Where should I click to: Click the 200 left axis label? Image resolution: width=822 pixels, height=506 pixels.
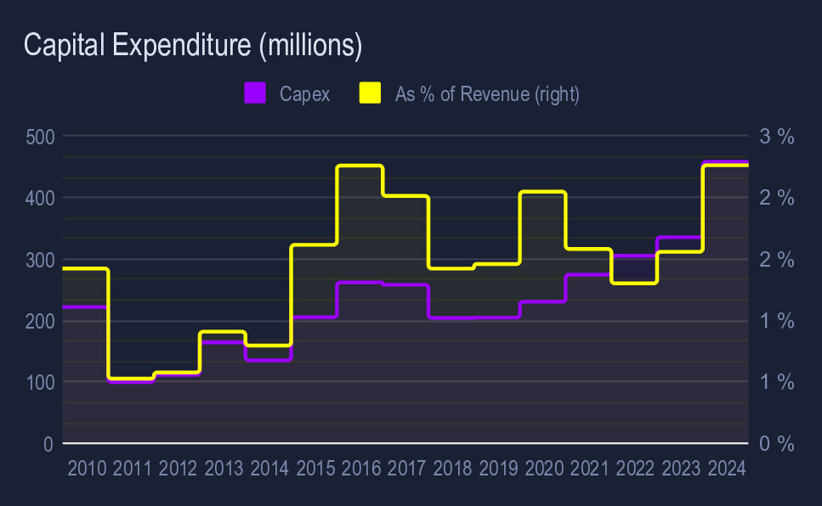[40, 322]
